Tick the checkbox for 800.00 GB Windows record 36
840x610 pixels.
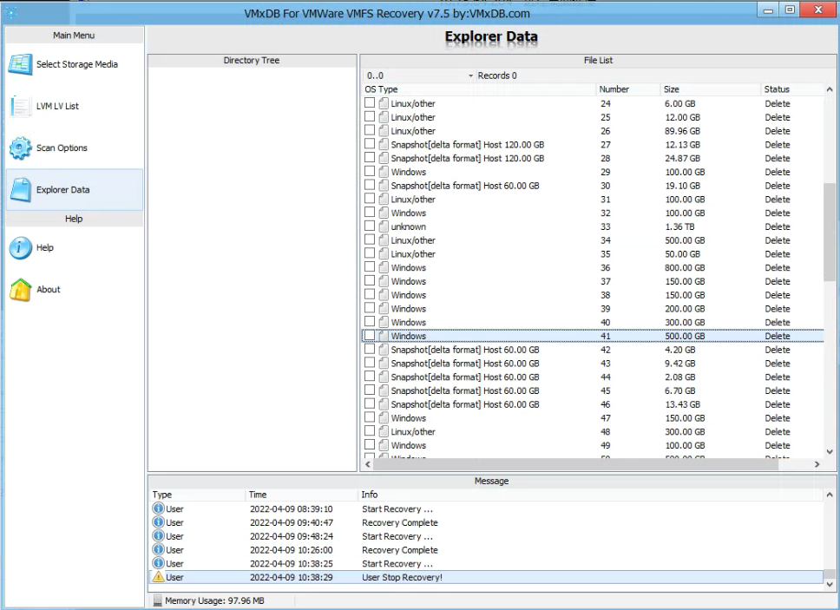pos(370,267)
